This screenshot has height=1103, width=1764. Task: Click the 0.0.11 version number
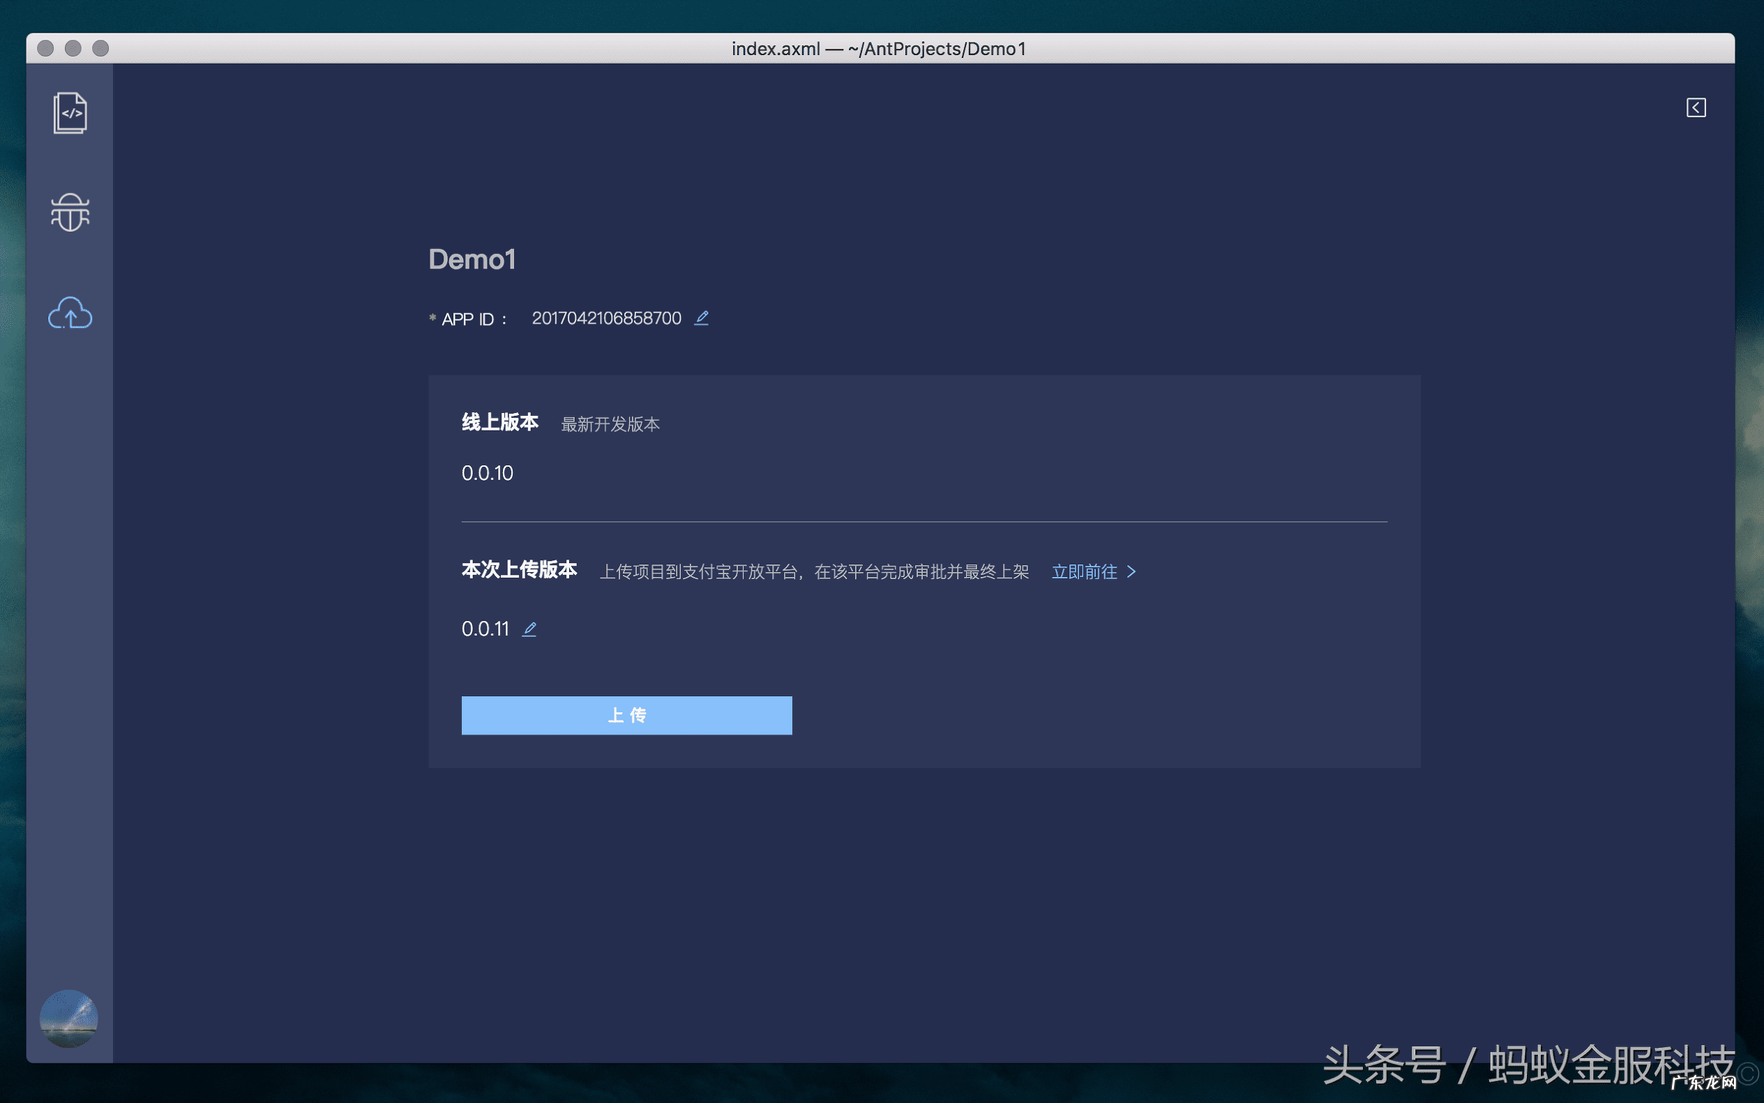click(485, 629)
